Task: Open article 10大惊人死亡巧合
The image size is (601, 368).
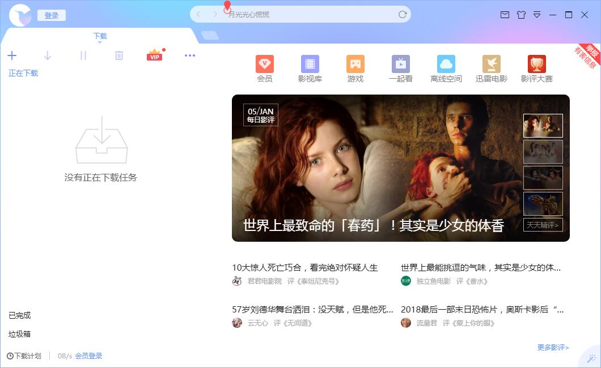Action: pos(304,267)
